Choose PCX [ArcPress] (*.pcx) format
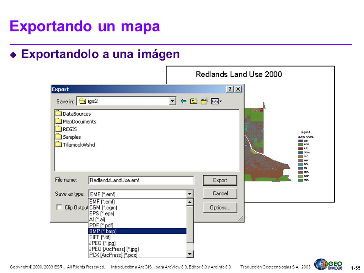The image size is (364, 273). pyautogui.click(x=137, y=255)
